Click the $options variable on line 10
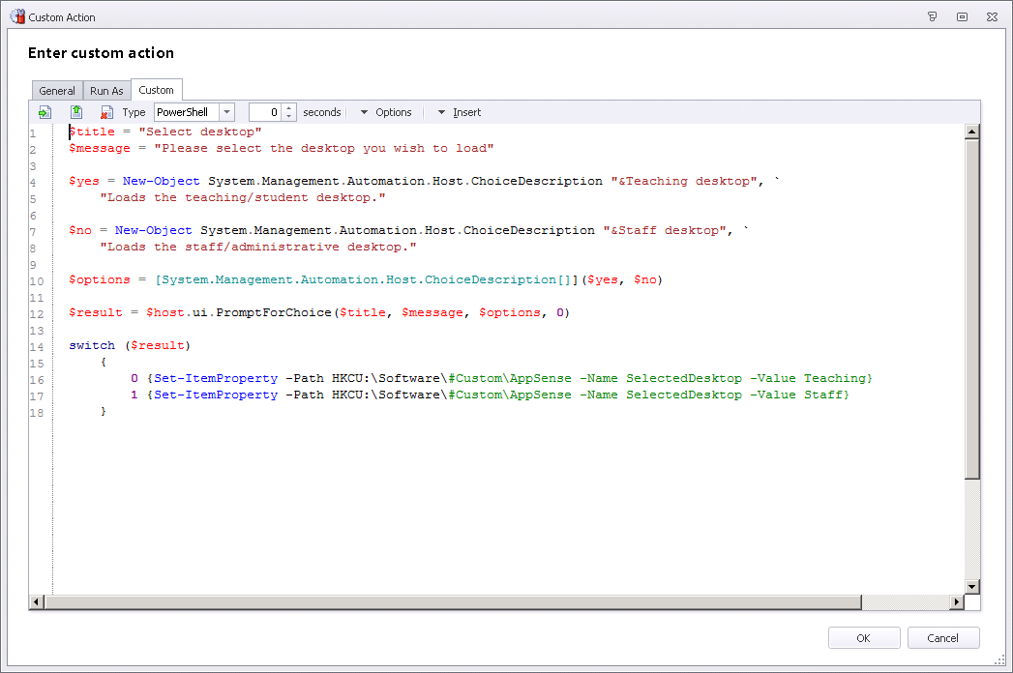 point(100,279)
